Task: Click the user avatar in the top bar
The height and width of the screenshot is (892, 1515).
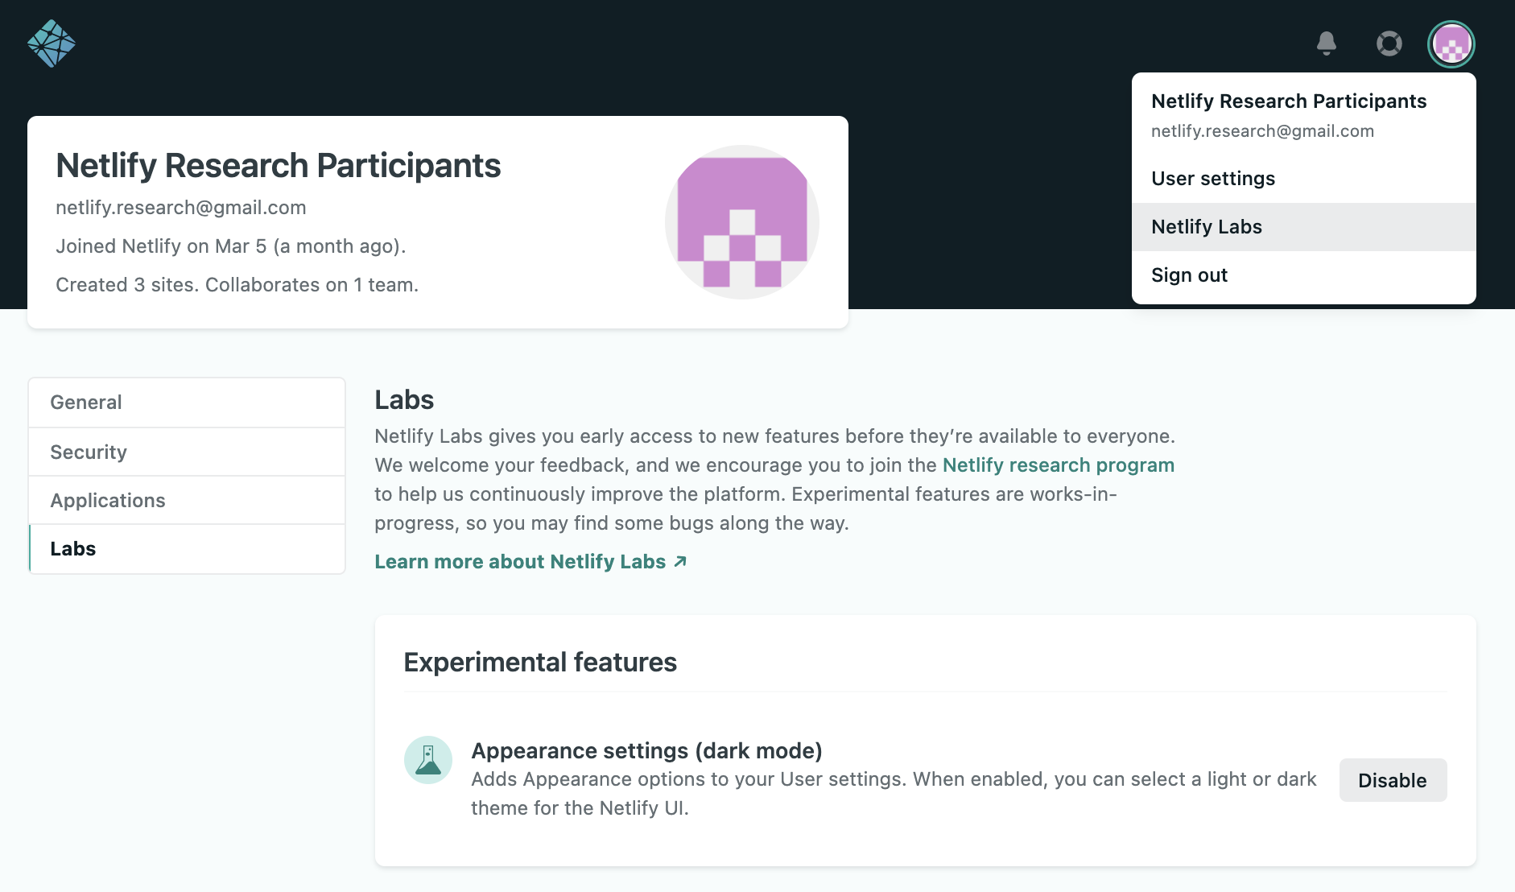Action: click(1451, 43)
